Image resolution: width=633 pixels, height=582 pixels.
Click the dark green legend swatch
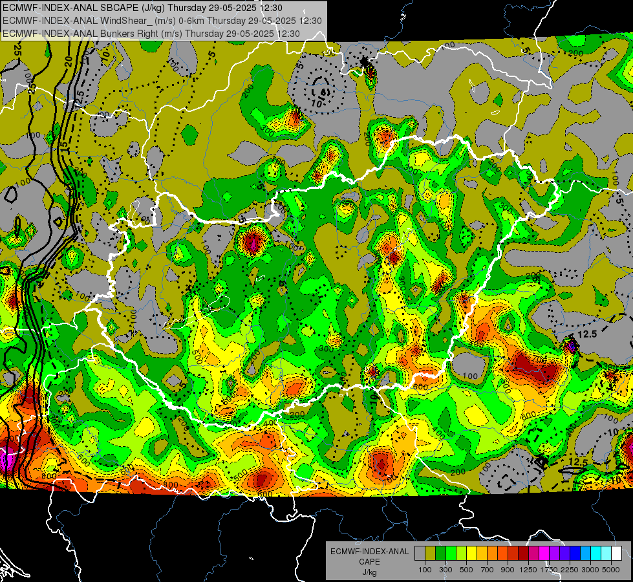tap(440, 554)
